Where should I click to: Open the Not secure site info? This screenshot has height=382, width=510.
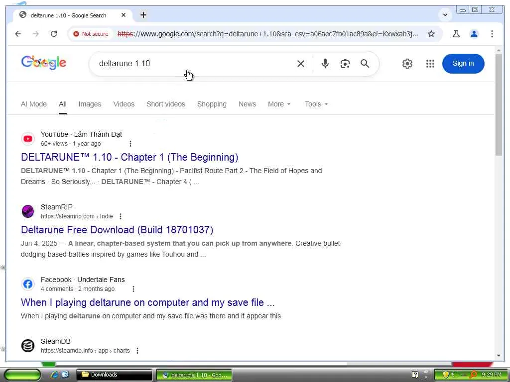(91, 34)
